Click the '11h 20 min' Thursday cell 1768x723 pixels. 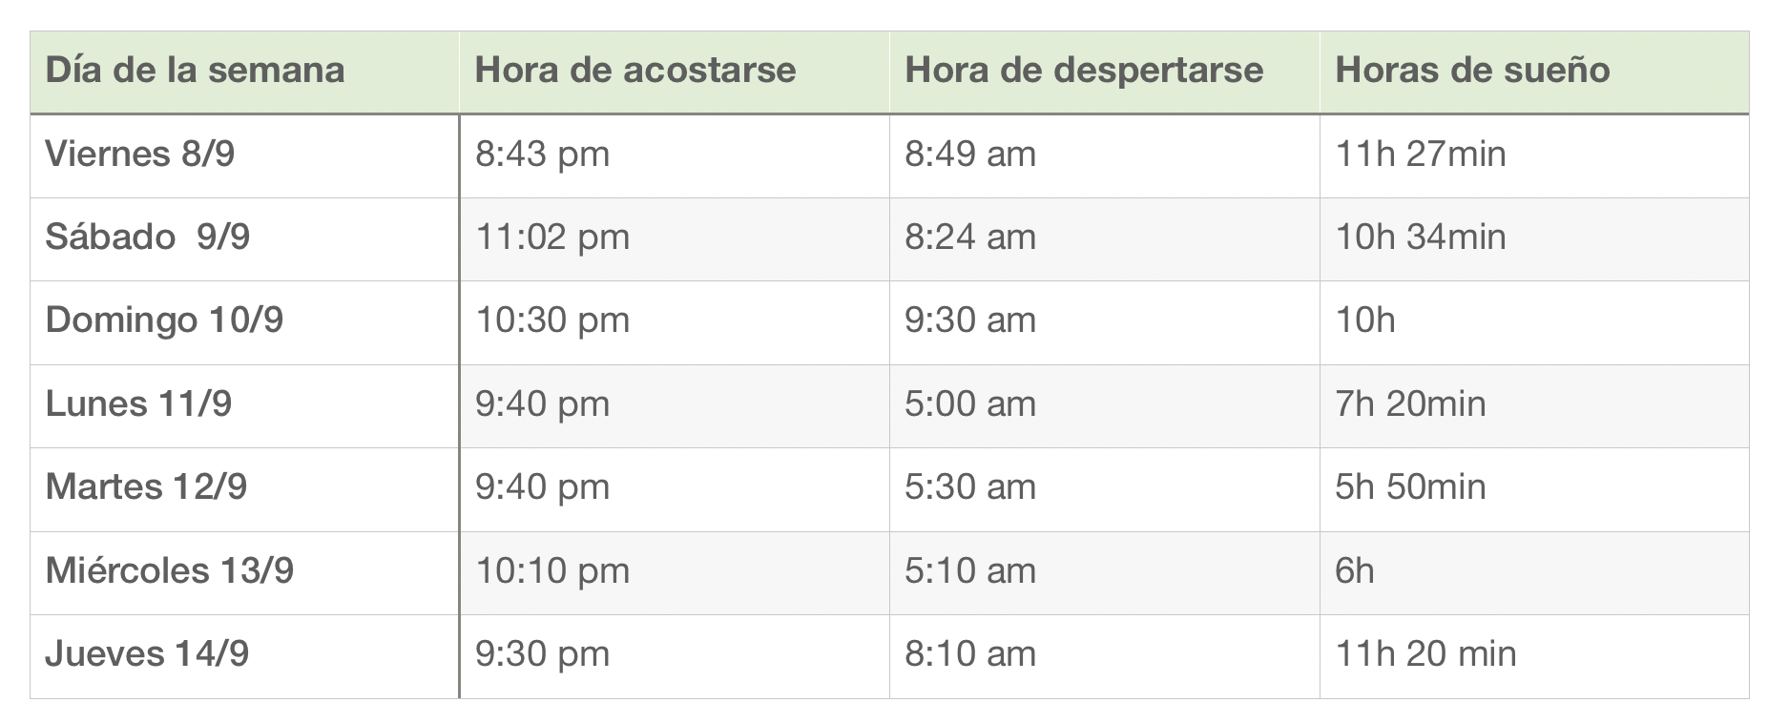click(x=1425, y=654)
